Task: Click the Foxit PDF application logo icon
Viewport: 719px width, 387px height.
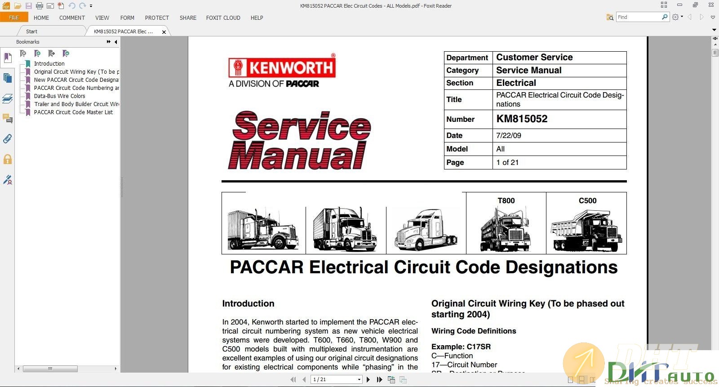Action: [6, 6]
